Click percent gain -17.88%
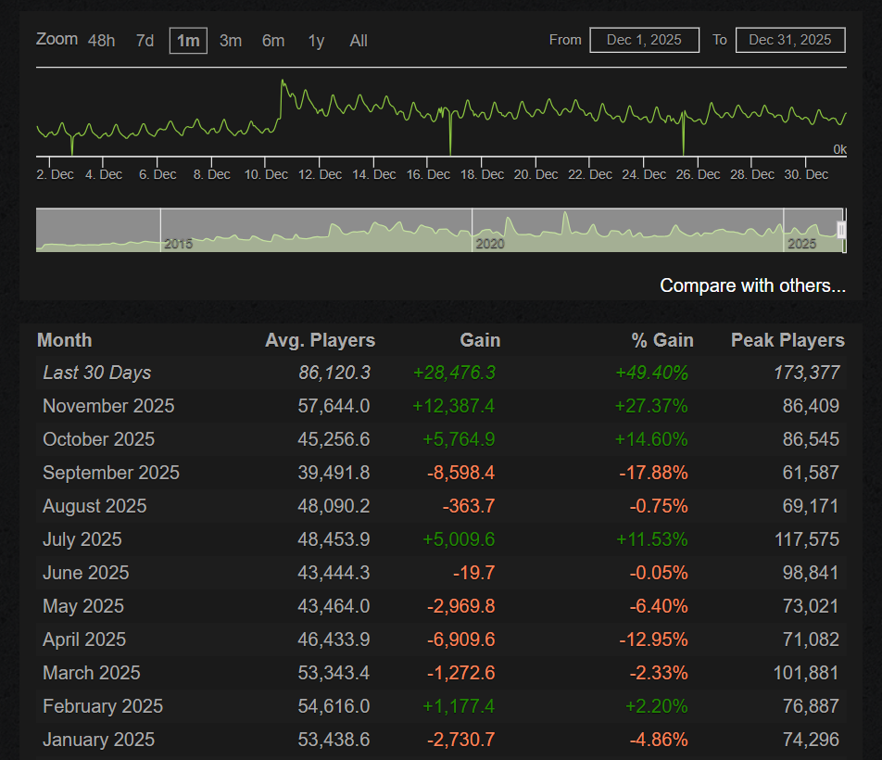The image size is (882, 760). click(654, 473)
